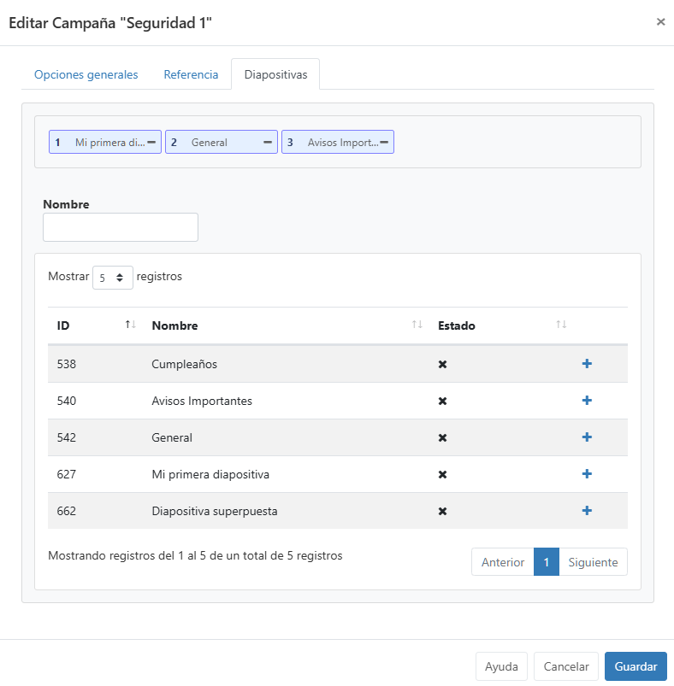Click Estado X icon for Mi primera diapositiva
This screenshot has width=674, height=686.
(x=442, y=475)
